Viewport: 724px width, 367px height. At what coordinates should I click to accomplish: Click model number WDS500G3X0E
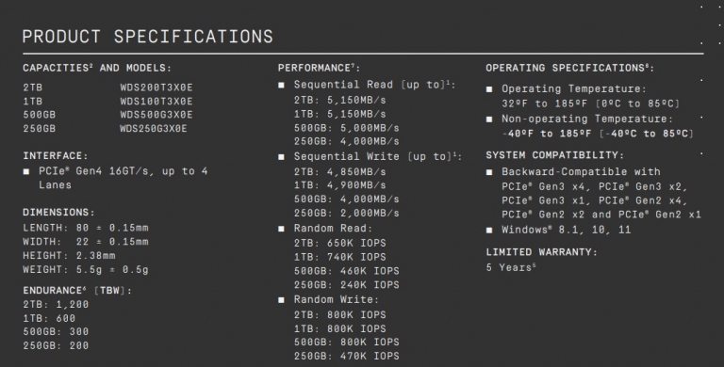[156, 115]
